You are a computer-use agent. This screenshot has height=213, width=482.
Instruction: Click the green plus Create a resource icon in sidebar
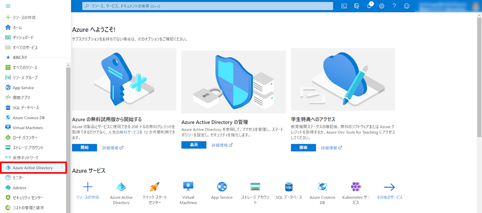[x=8, y=18]
